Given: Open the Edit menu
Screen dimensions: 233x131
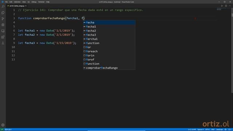Looking at the screenshot, I should pos(11,2).
